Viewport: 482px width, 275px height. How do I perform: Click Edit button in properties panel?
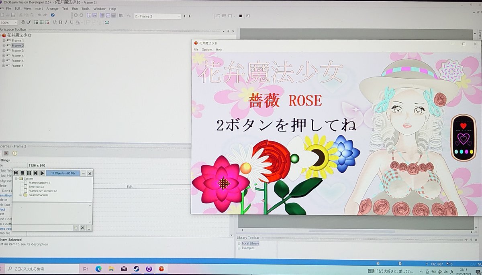click(x=130, y=186)
